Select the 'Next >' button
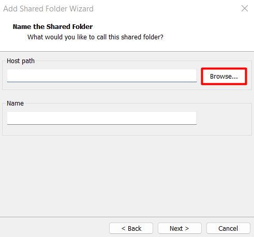This screenshot has height=237, width=254. pyautogui.click(x=180, y=228)
